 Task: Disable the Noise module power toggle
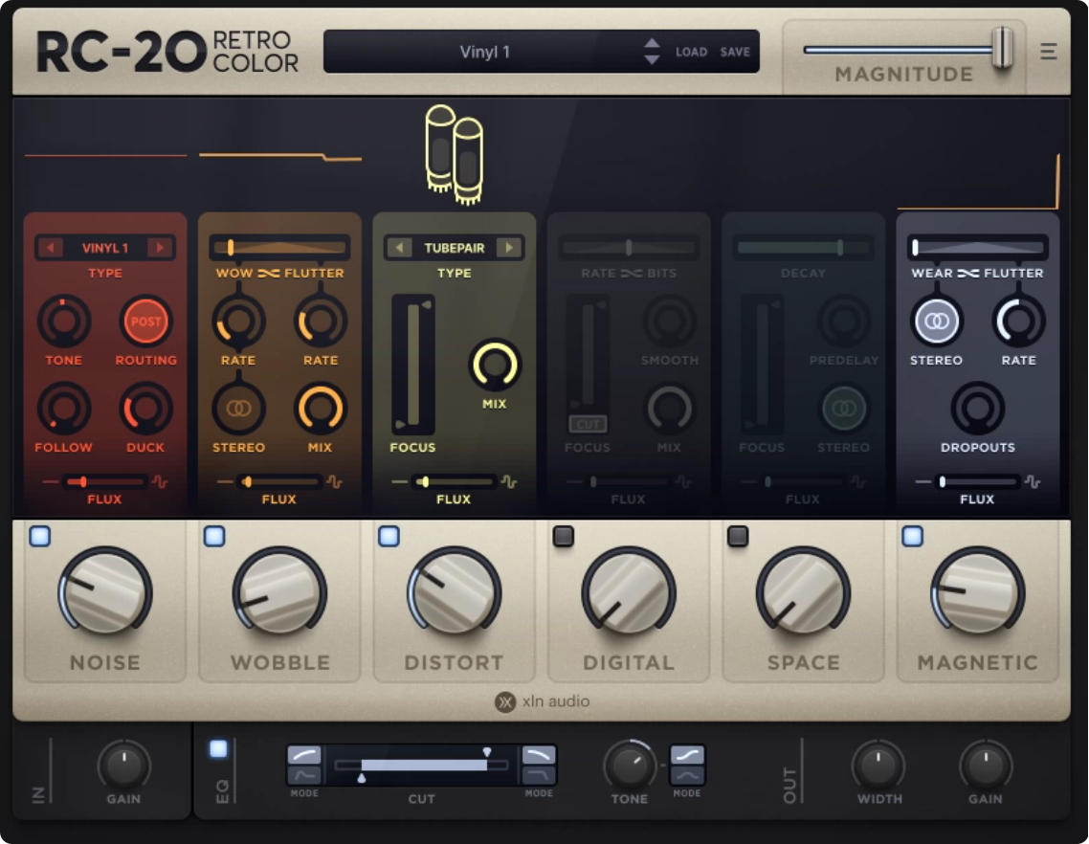[39, 536]
